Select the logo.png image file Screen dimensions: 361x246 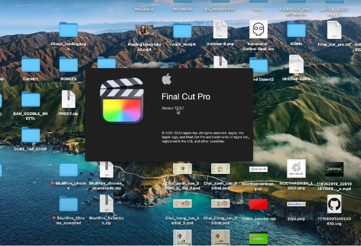click(296, 204)
